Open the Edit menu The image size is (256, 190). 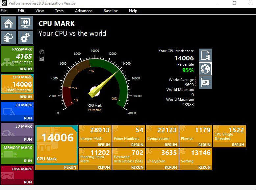pyautogui.click(x=21, y=11)
